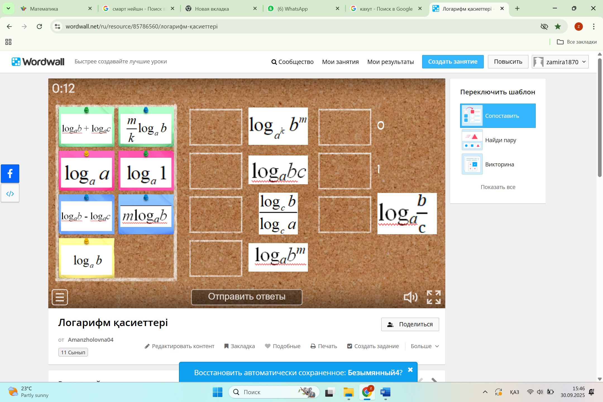Share via the Facebook side button
This screenshot has height=402, width=603.
click(x=10, y=174)
